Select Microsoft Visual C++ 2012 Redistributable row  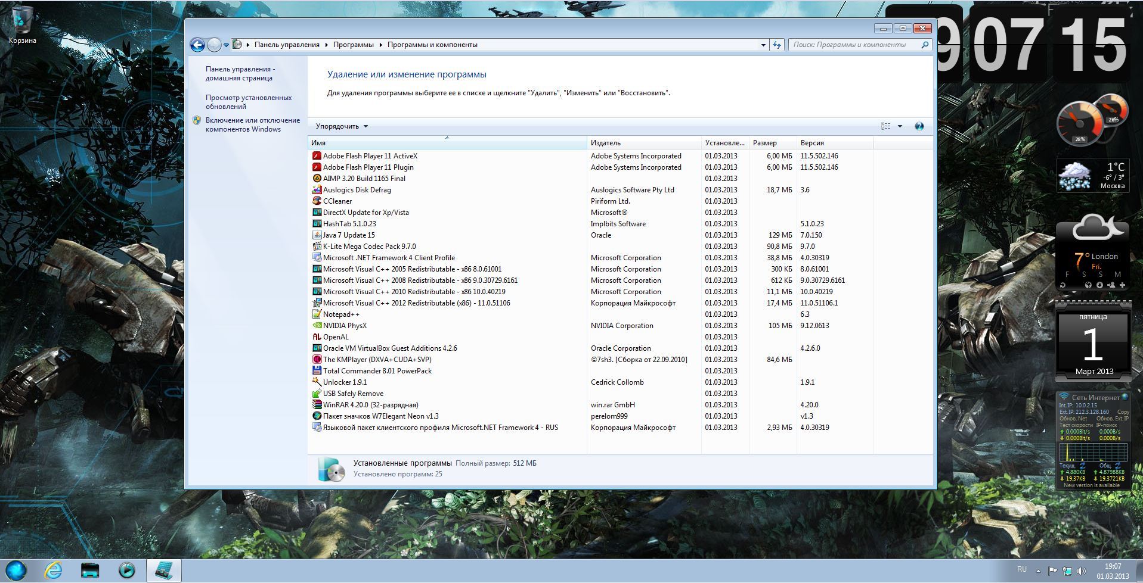pos(590,303)
